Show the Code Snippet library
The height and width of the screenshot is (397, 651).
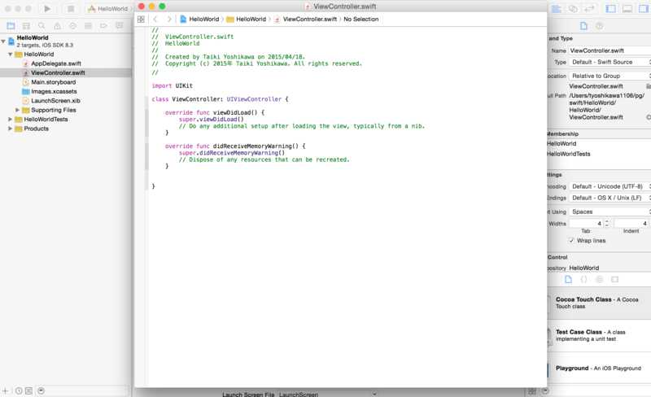tap(583, 280)
